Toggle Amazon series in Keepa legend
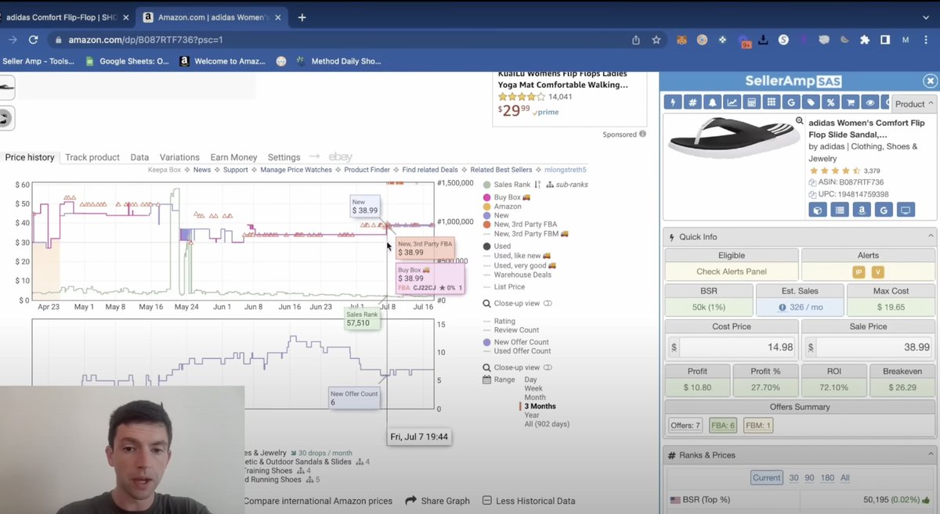The height and width of the screenshot is (514, 940). (x=504, y=206)
